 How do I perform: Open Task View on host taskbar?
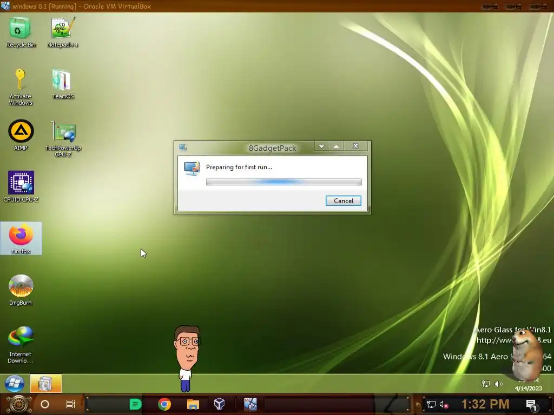coord(71,404)
